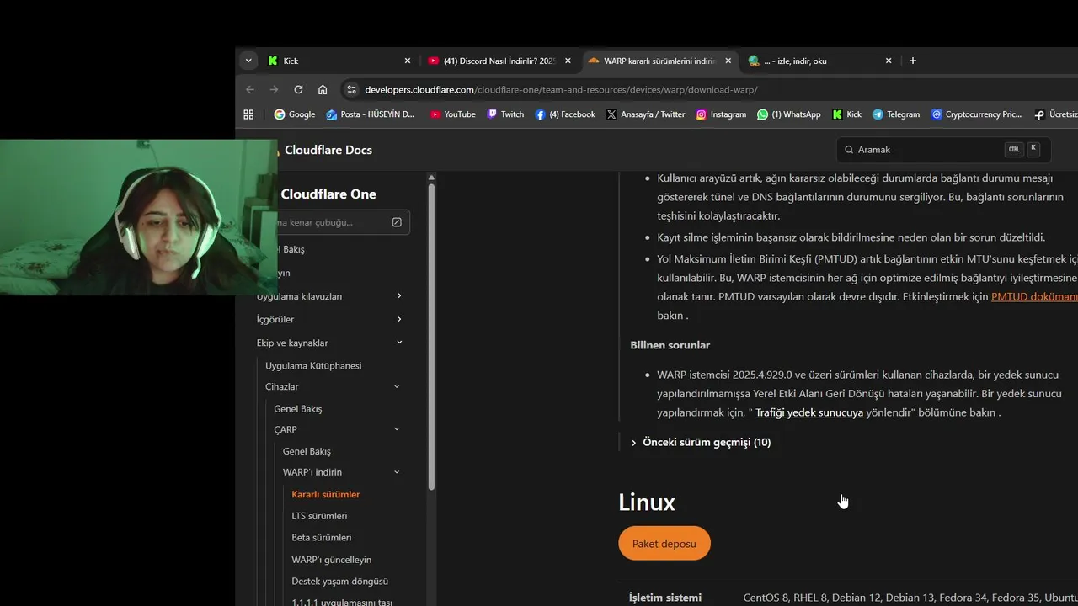Switch to the izle, indir, oku tab
This screenshot has width=1078, height=606.
(x=819, y=61)
